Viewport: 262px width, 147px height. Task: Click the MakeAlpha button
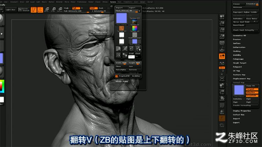pyautogui.click(x=121, y=70)
